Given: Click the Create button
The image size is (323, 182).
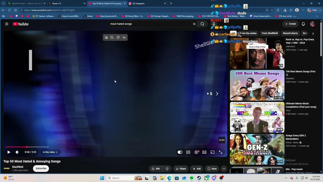Looking at the screenshot, I should click(290, 24).
